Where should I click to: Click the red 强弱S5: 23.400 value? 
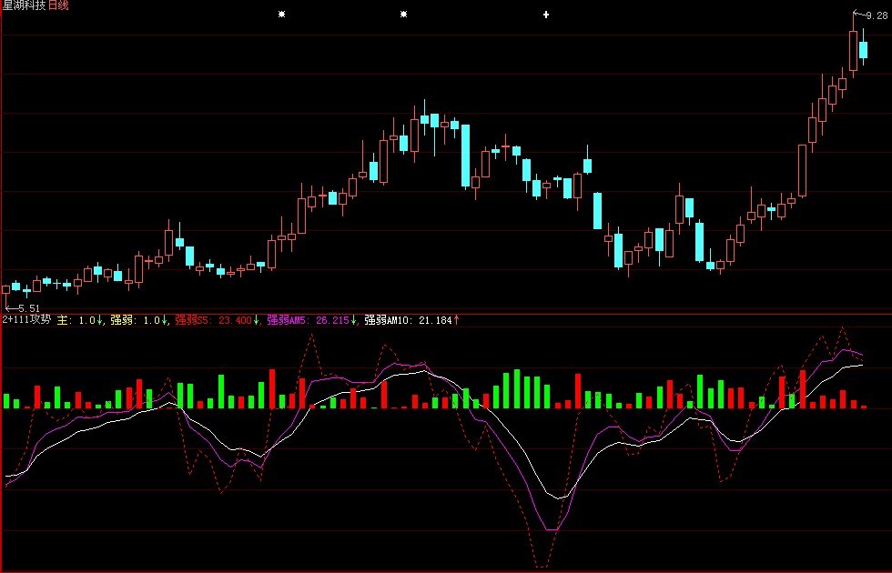pyautogui.click(x=213, y=320)
